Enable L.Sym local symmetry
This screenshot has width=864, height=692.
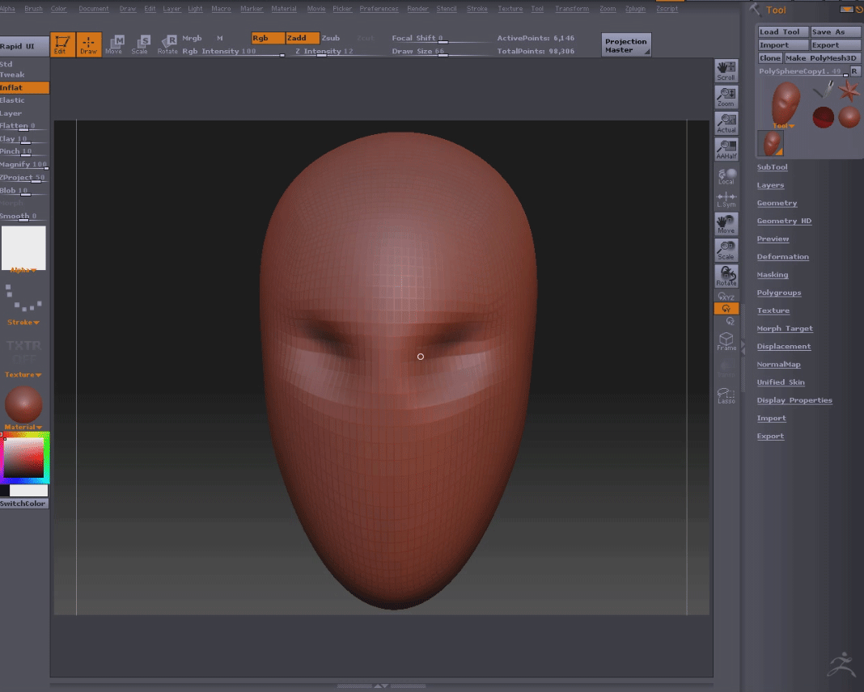click(x=726, y=200)
